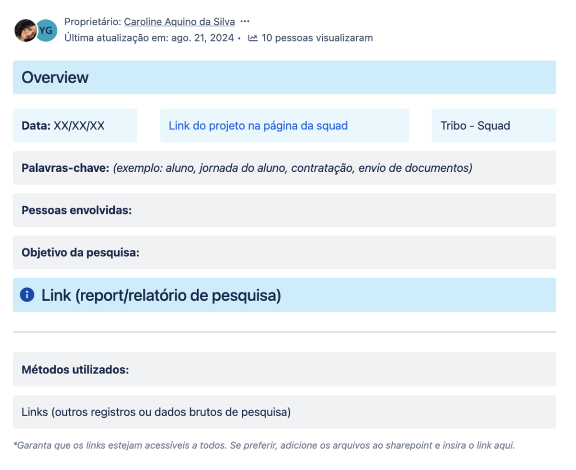576x470 pixels.
Task: Click the Overview heading panel
Action: 284,77
